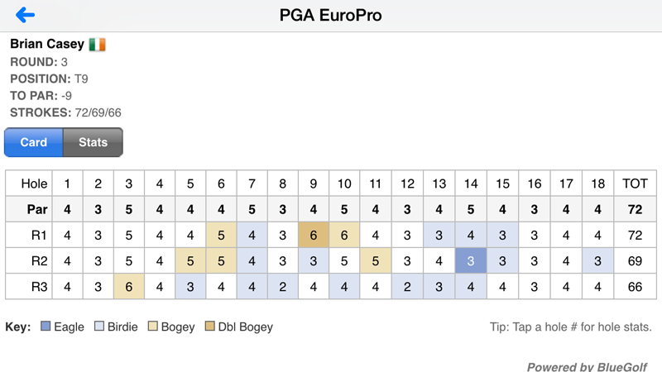The width and height of the screenshot is (662, 372).
Task: Tap hole number 18 header
Action: tap(596, 184)
